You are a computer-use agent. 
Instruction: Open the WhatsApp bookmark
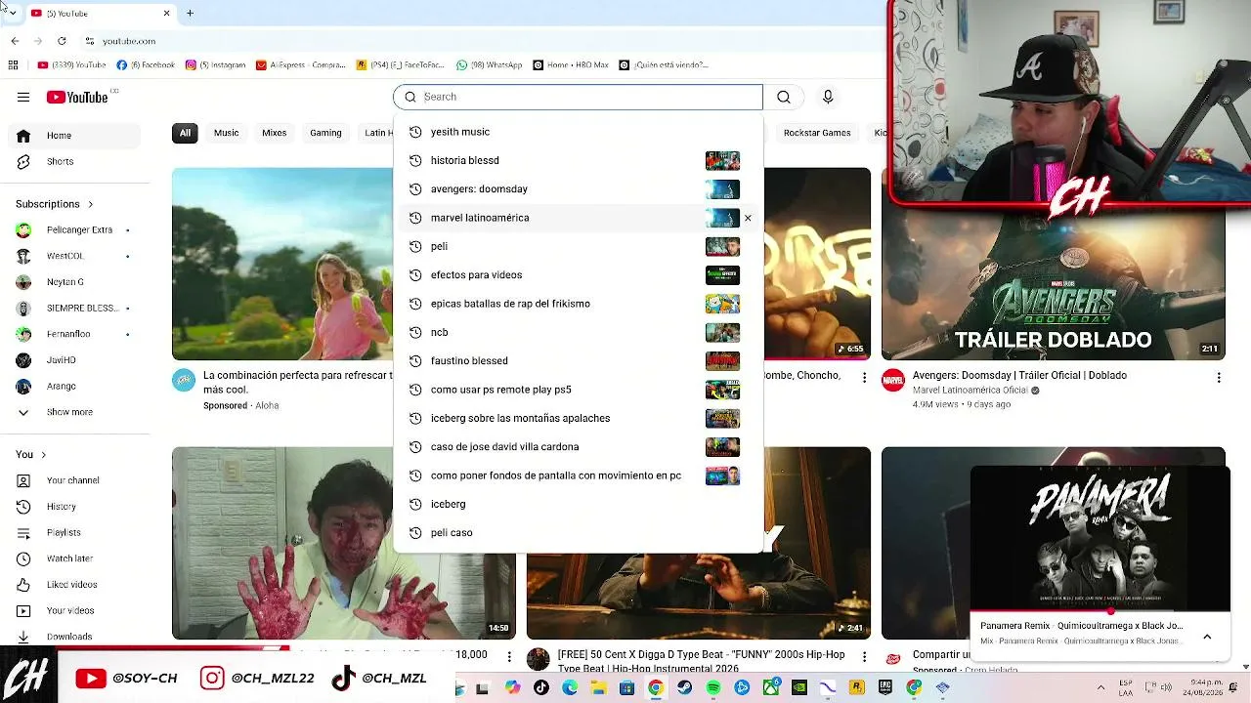coord(490,65)
